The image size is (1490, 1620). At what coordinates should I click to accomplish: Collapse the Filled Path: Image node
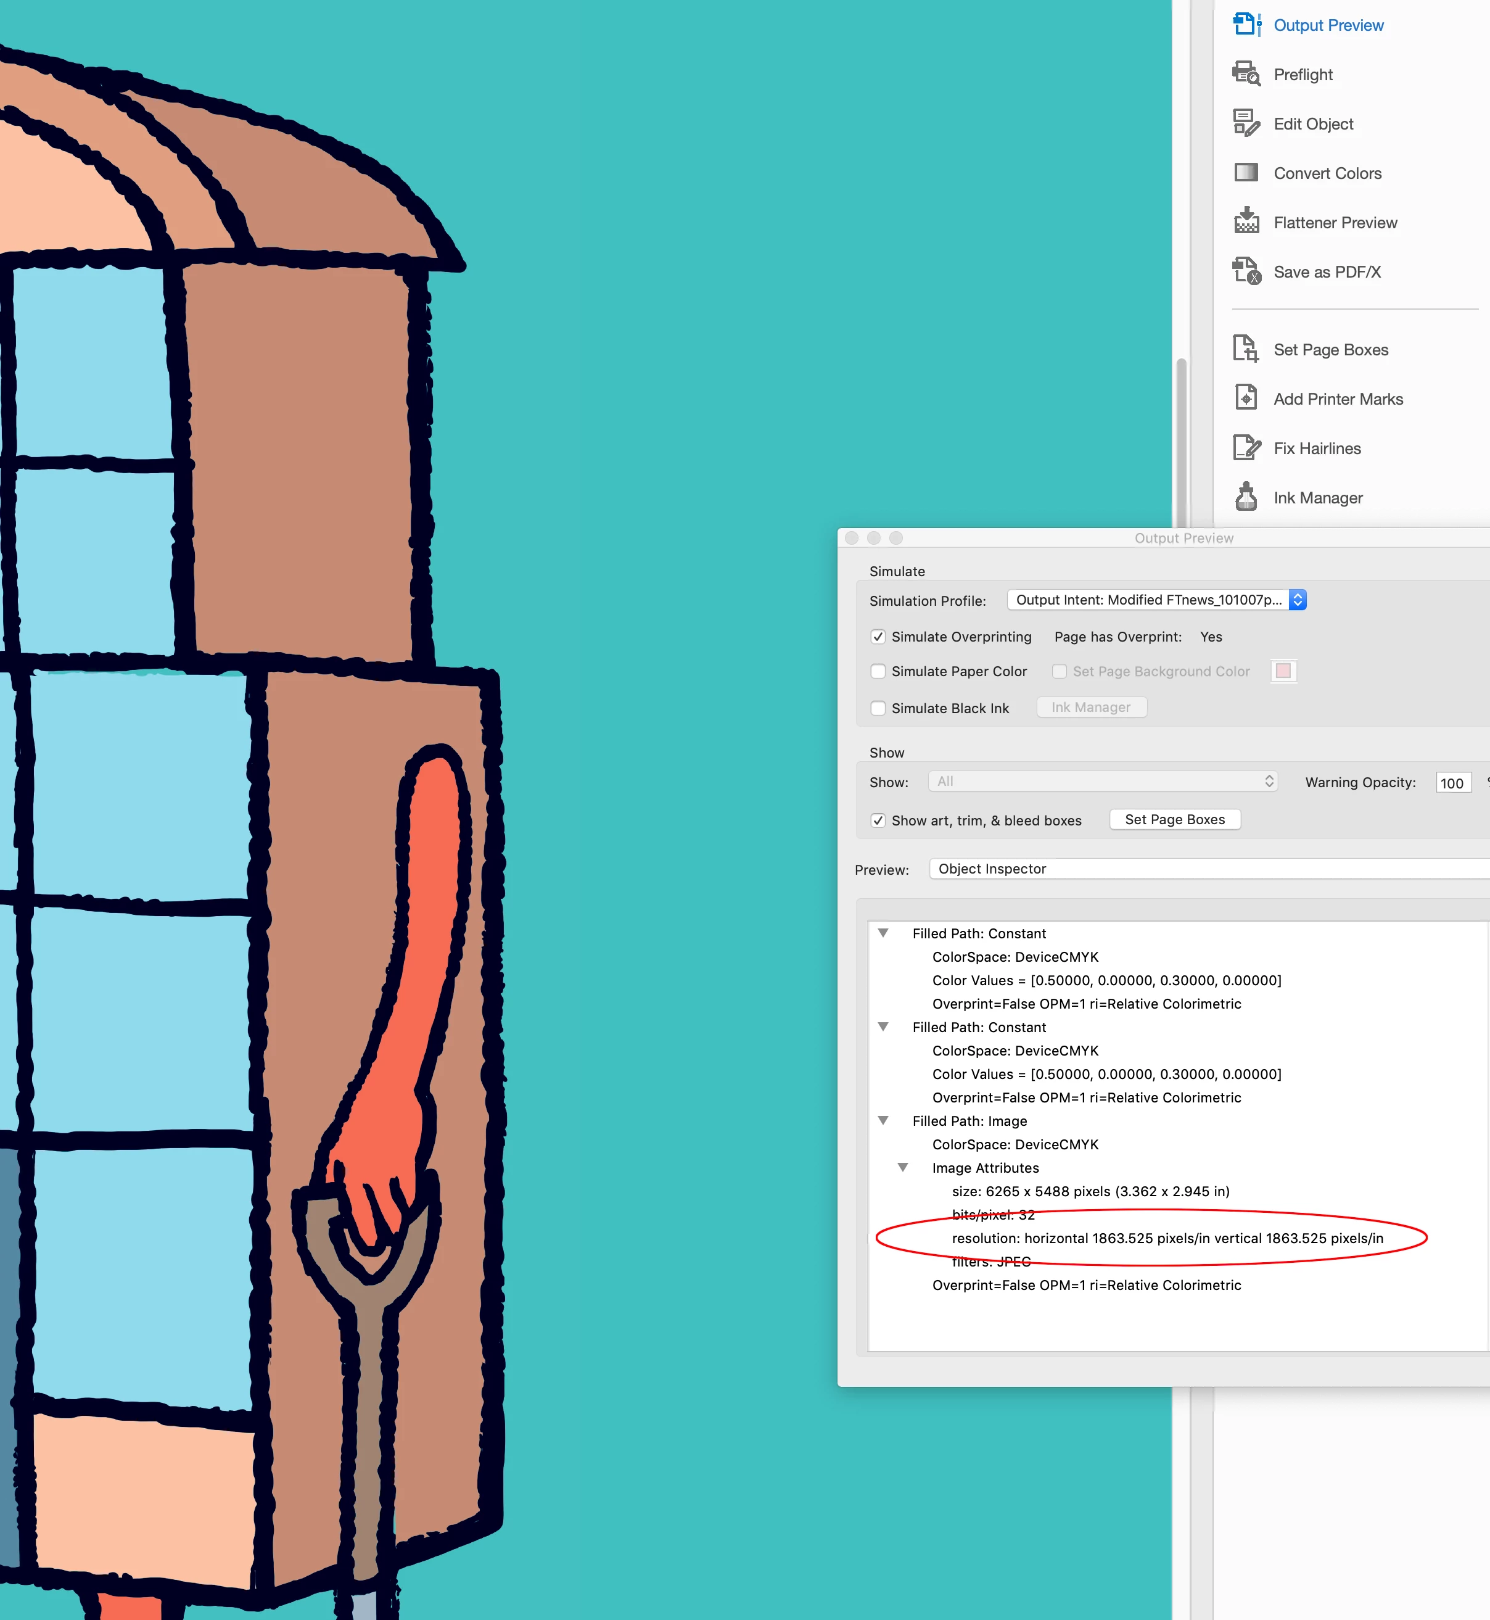[x=883, y=1121]
